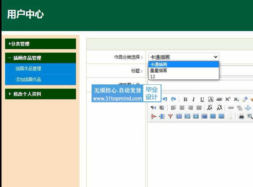This screenshot has width=253, height=187.
Task: Insert a hyperlink with chain icon
Action: (x=231, y=108)
